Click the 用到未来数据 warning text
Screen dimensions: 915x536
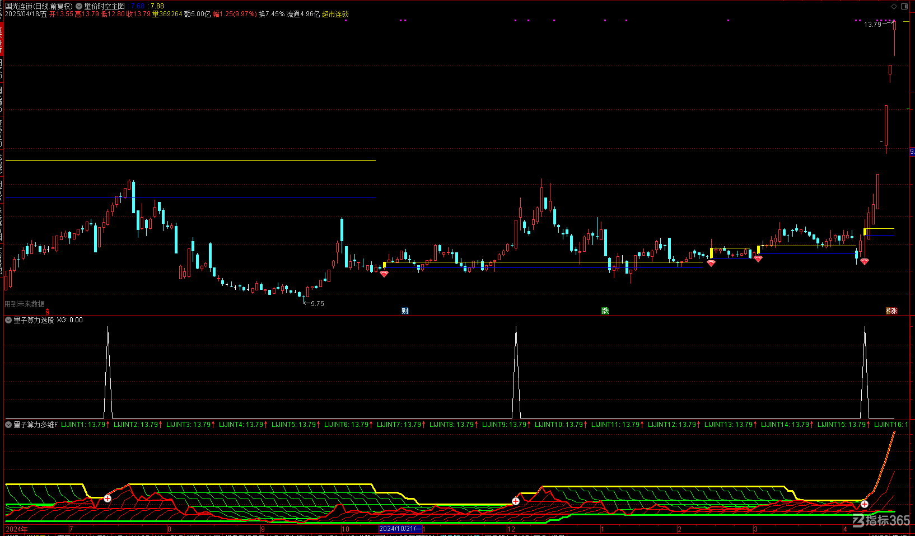tap(25, 304)
